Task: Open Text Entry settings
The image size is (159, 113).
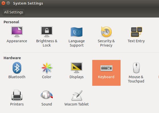Action: point(136,34)
